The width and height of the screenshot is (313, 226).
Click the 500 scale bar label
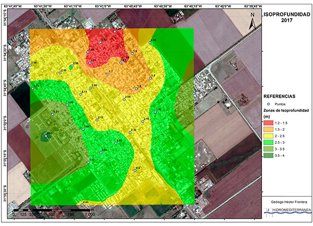click(52, 214)
